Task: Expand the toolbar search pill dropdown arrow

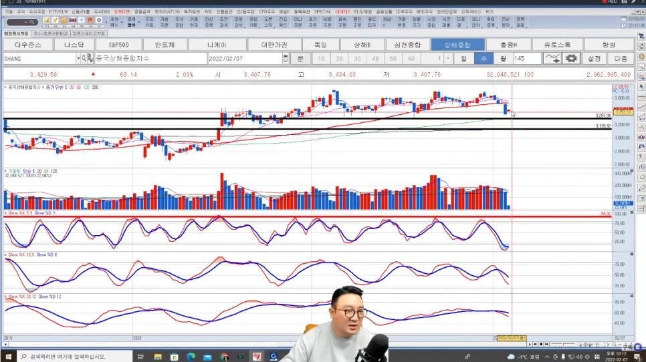Action: pos(25,22)
